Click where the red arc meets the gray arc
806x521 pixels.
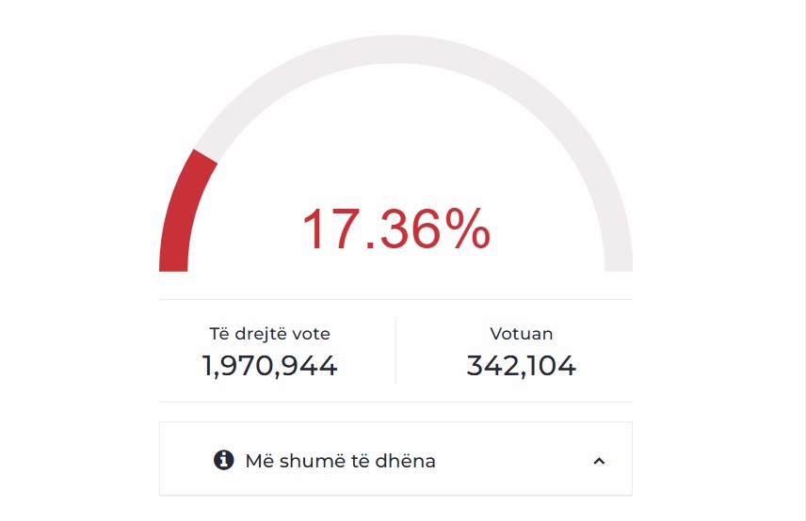(206, 156)
